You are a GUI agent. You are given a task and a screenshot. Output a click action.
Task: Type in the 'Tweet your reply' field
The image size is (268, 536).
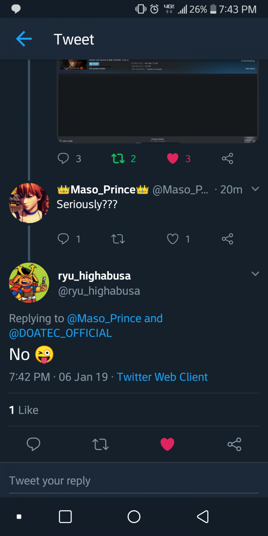tap(134, 481)
